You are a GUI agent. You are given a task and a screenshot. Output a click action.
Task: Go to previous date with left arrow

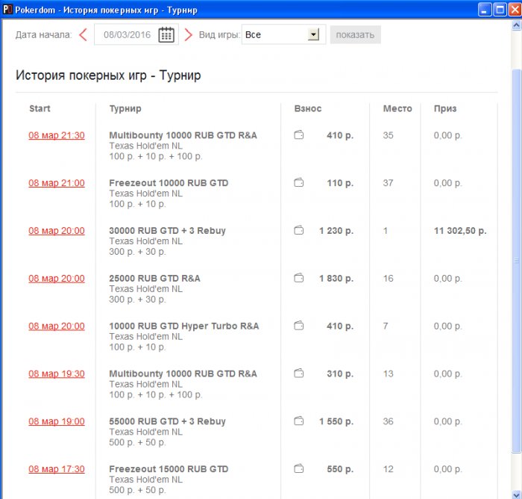tap(83, 34)
